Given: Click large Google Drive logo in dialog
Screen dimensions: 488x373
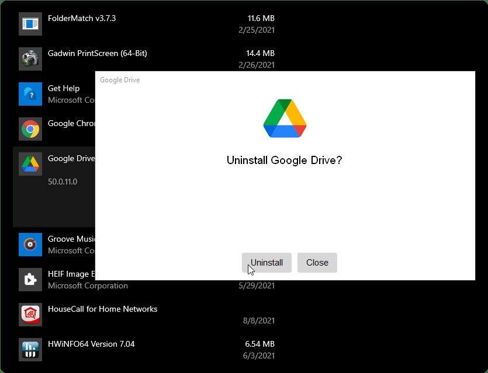Looking at the screenshot, I should point(285,118).
